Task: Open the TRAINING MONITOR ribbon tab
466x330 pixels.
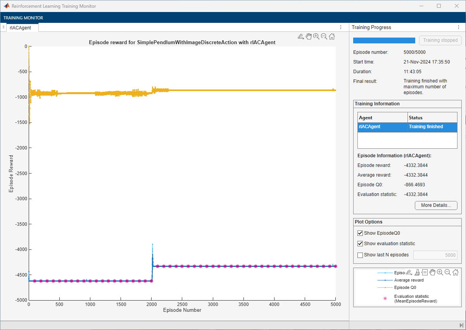Action: tap(23, 18)
